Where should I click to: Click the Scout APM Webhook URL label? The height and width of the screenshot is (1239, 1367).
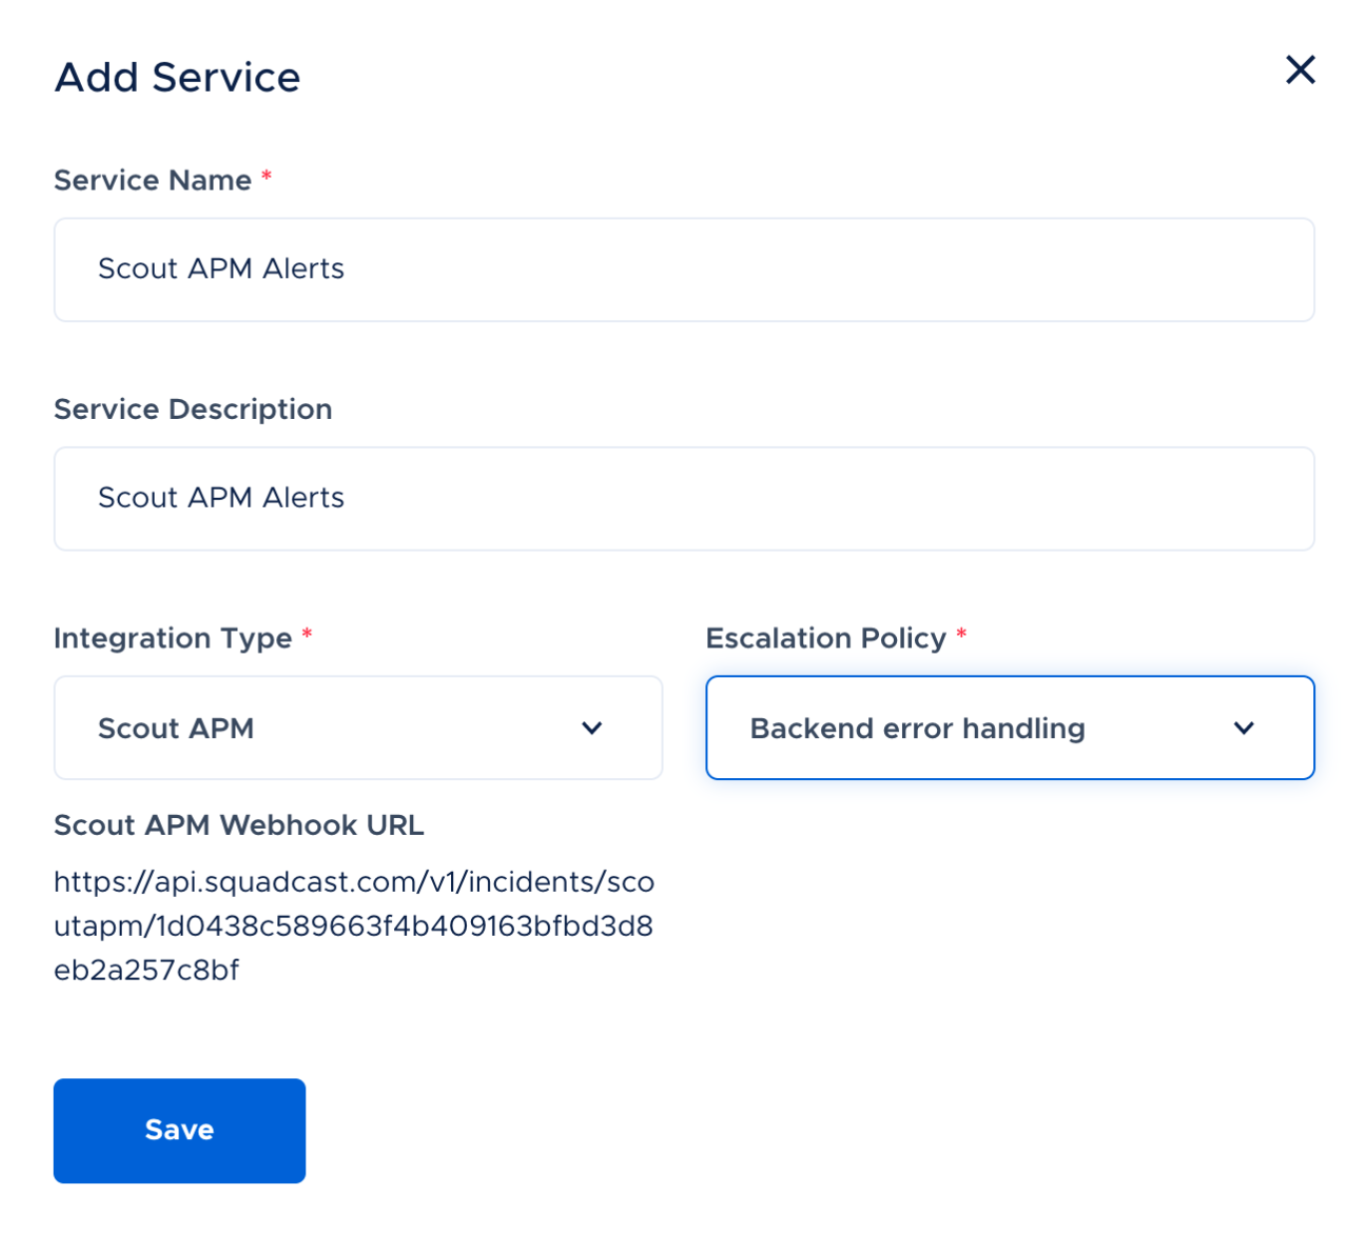point(238,825)
